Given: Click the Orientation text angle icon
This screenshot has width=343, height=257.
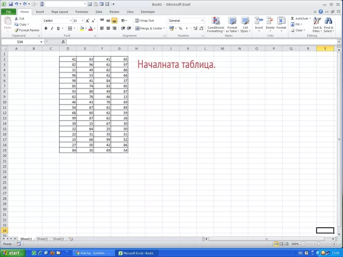Looking at the screenshot, I should [123, 20].
